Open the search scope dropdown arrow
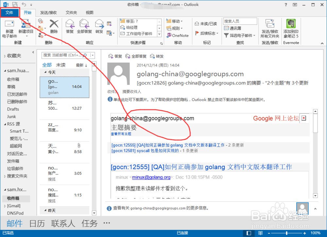 pos(93,55)
